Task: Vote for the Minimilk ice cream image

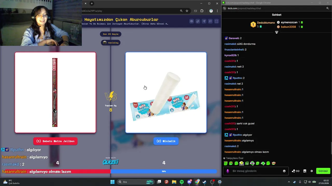Action: 166,92
